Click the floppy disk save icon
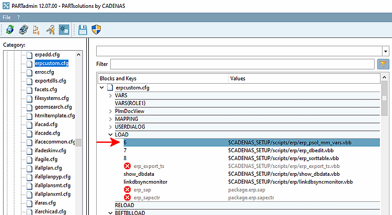The height and width of the screenshot is (215, 392). coord(83,29)
